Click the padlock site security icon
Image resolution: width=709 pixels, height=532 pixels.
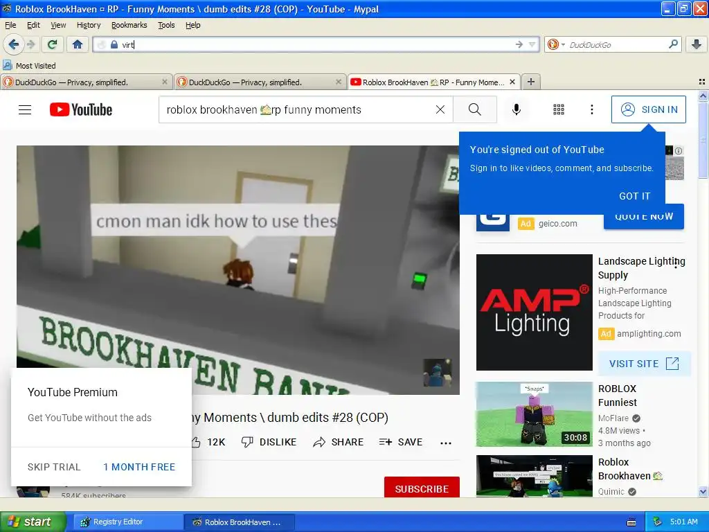114,44
